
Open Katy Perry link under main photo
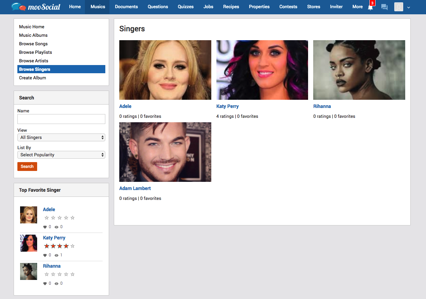click(228, 106)
